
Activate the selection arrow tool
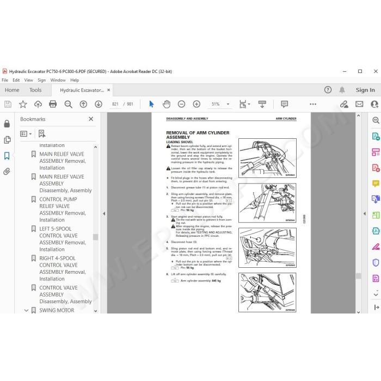coord(151,105)
